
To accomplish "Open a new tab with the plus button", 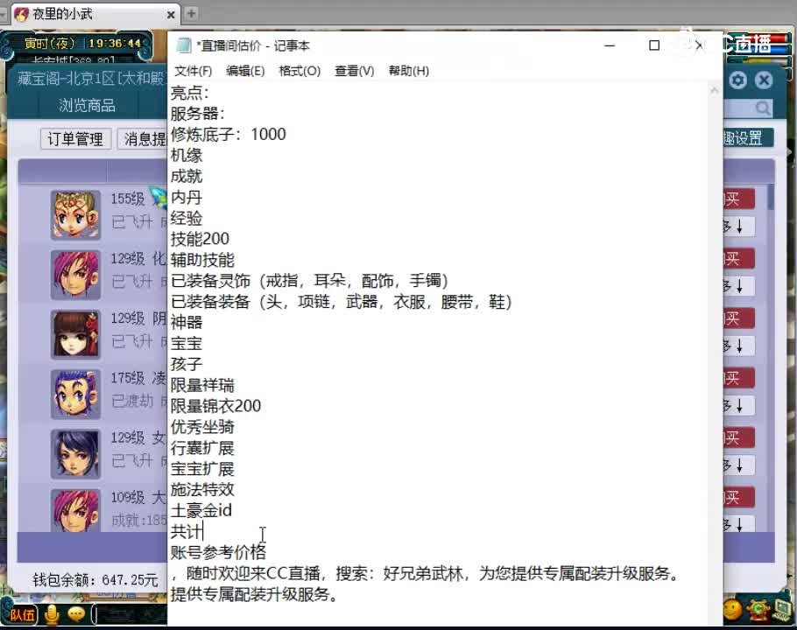I will point(191,14).
